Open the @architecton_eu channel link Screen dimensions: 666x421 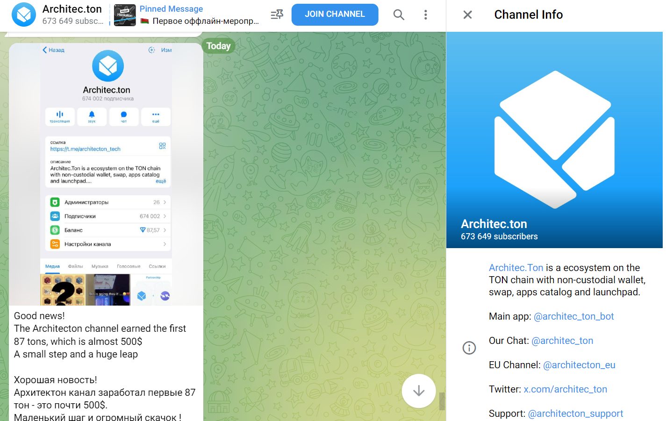(579, 365)
